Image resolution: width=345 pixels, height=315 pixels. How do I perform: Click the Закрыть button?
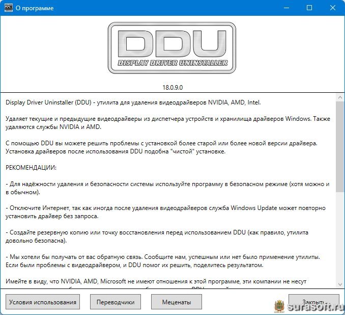pyautogui.click(x=314, y=302)
